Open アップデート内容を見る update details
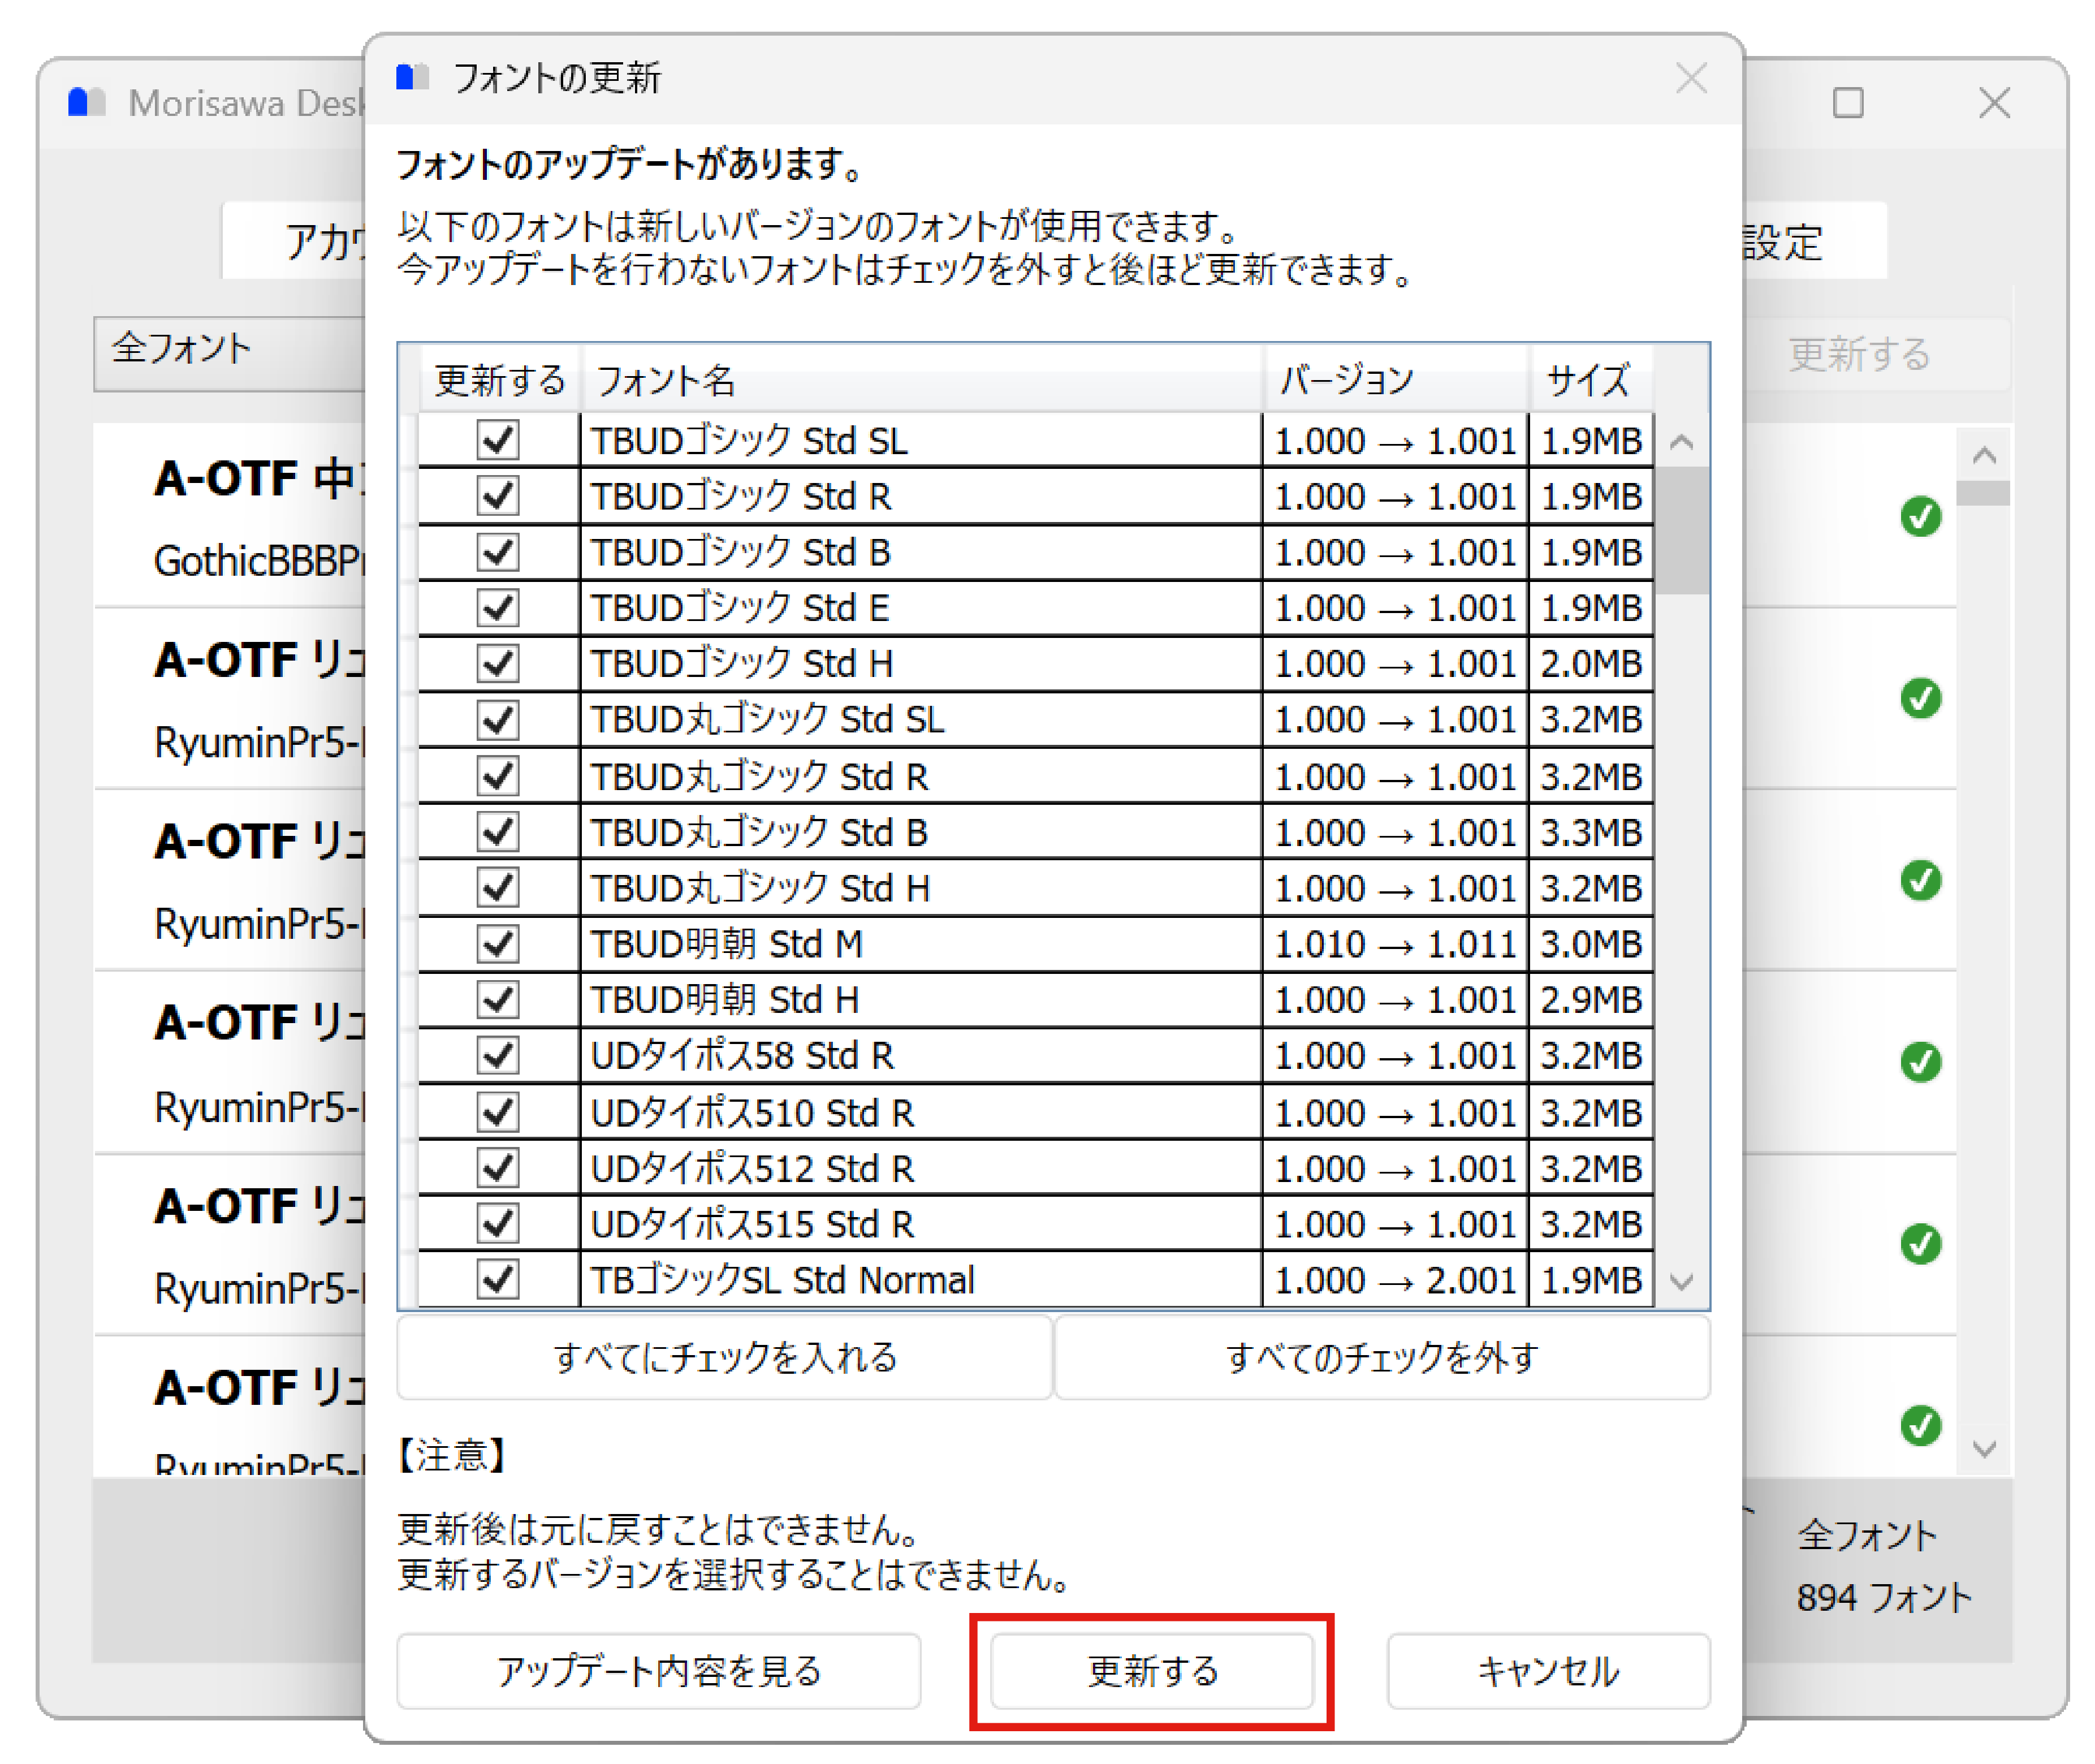This screenshot has height=1764, width=2095. click(x=659, y=1672)
